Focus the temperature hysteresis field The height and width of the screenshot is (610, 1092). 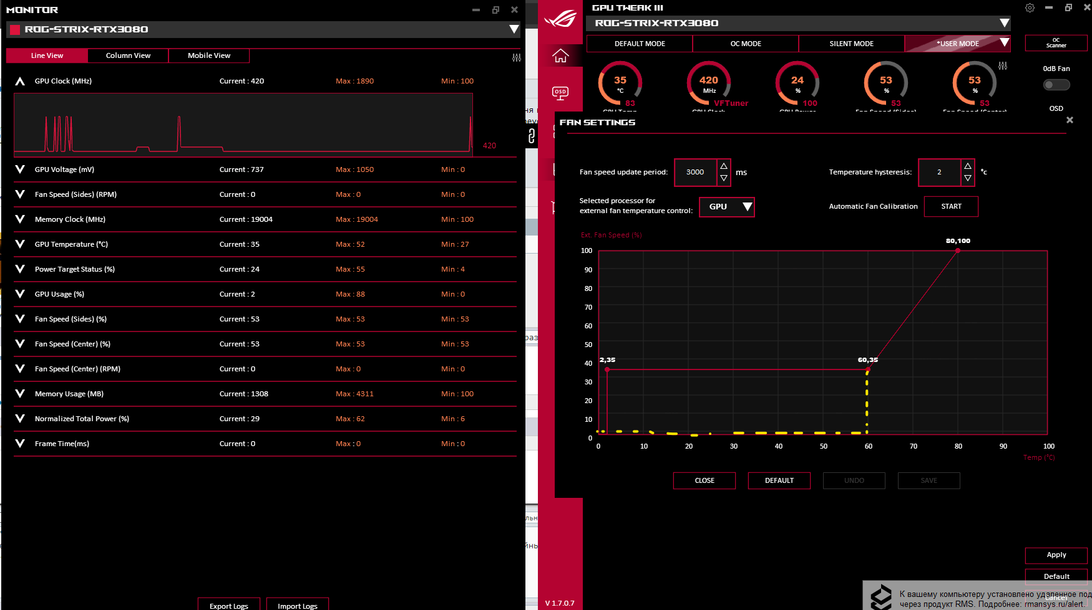click(939, 173)
